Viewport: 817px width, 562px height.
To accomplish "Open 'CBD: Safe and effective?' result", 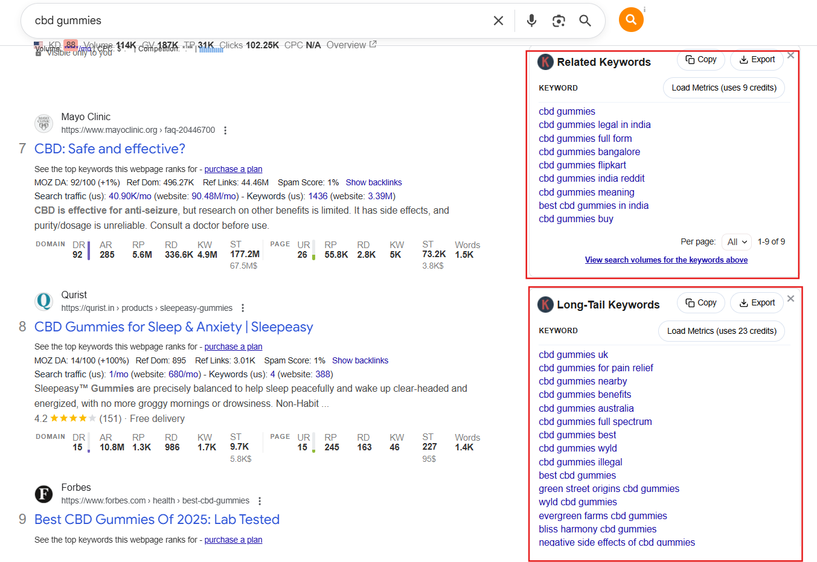I will click(109, 149).
